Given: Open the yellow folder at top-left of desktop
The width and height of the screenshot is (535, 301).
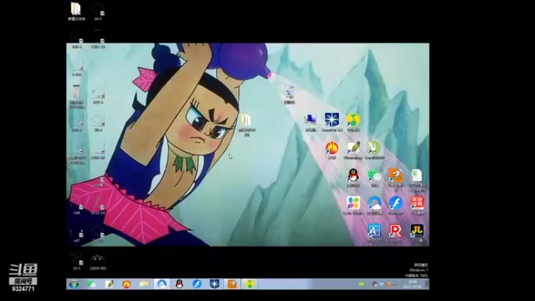Looking at the screenshot, I should tap(76, 11).
